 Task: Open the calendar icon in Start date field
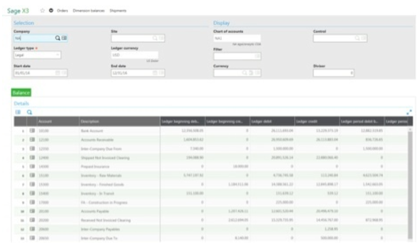click(57, 73)
